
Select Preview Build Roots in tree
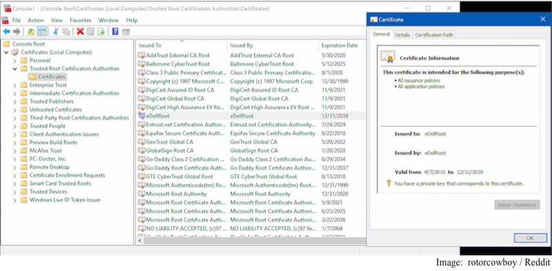(x=53, y=143)
